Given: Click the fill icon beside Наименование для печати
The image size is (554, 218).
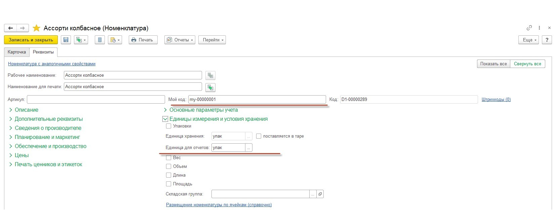Looking at the screenshot, I should tap(210, 87).
